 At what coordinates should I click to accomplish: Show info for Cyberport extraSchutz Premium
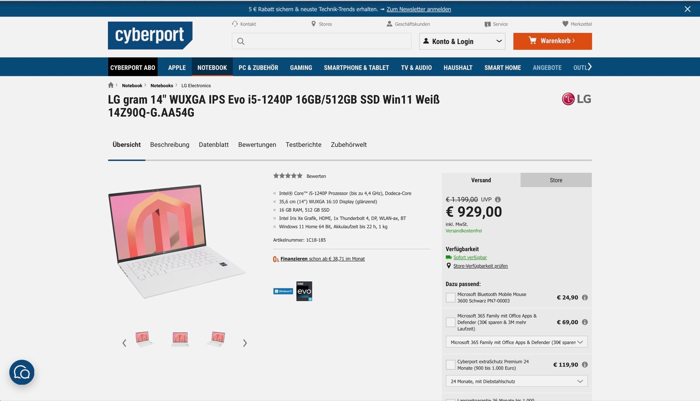[585, 365]
